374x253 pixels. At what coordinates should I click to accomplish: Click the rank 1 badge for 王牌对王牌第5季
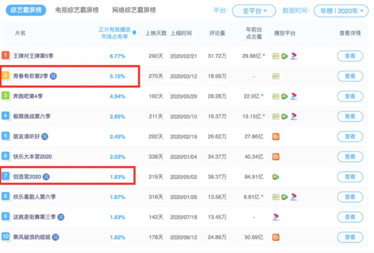tap(6, 56)
